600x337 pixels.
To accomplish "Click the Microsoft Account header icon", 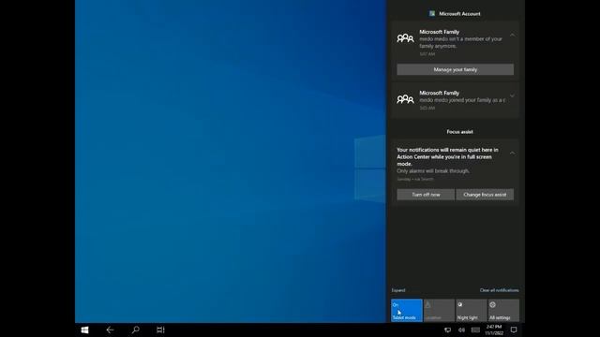I will coord(432,14).
